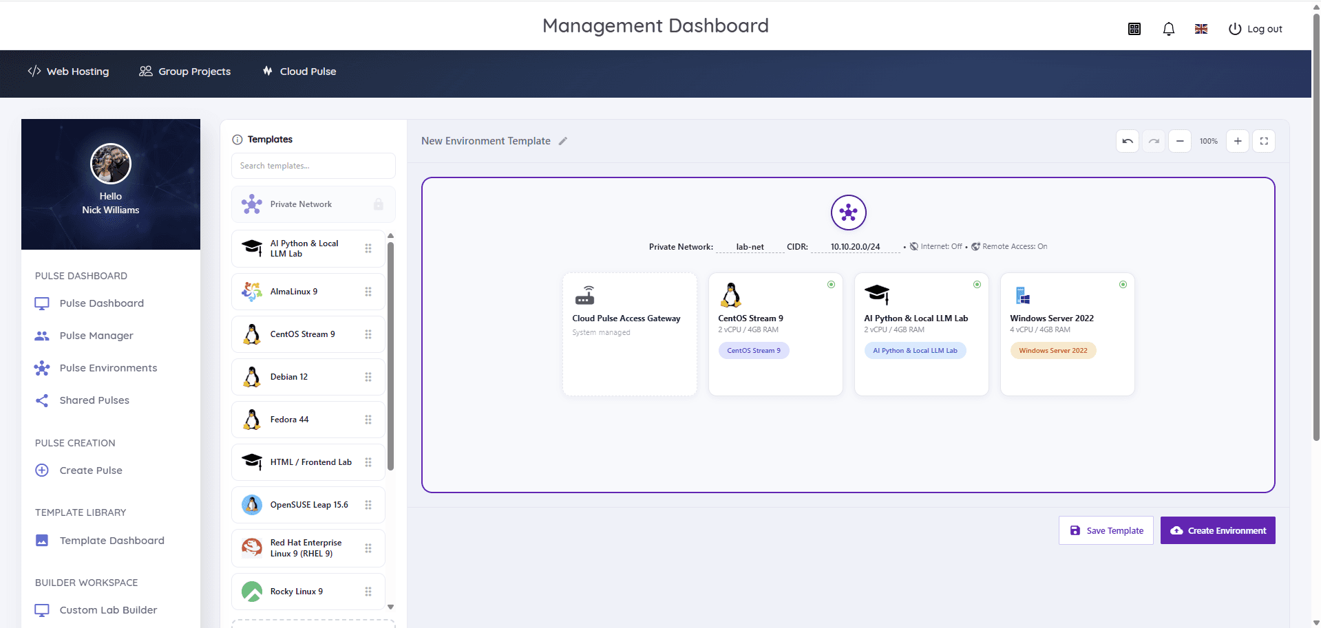This screenshot has width=1321, height=628.
Task: Toggle Remote Access: On setting
Action: click(x=1009, y=246)
